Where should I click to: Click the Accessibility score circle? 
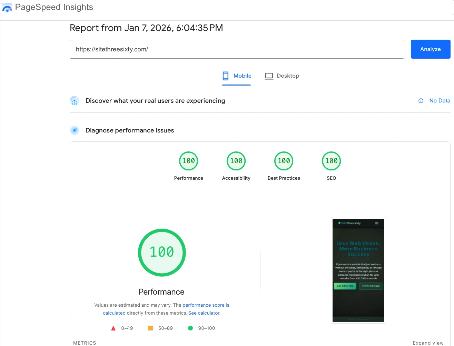tap(236, 161)
